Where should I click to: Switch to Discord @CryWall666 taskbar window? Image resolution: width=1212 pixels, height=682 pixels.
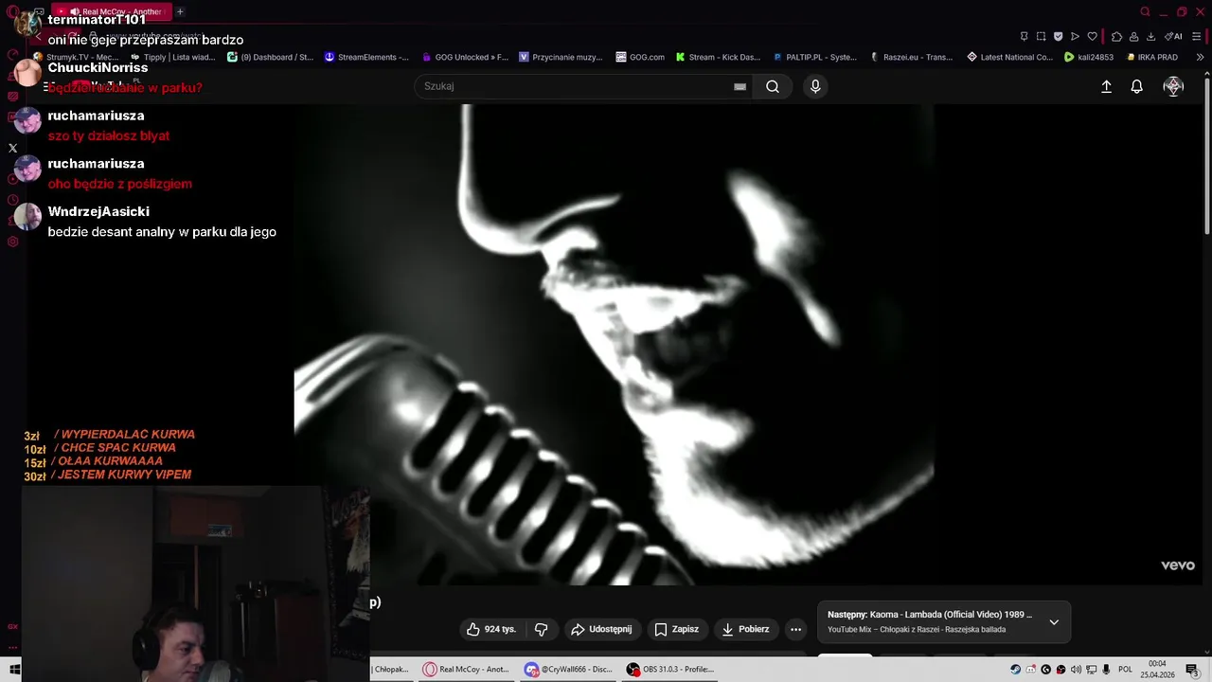click(569, 669)
